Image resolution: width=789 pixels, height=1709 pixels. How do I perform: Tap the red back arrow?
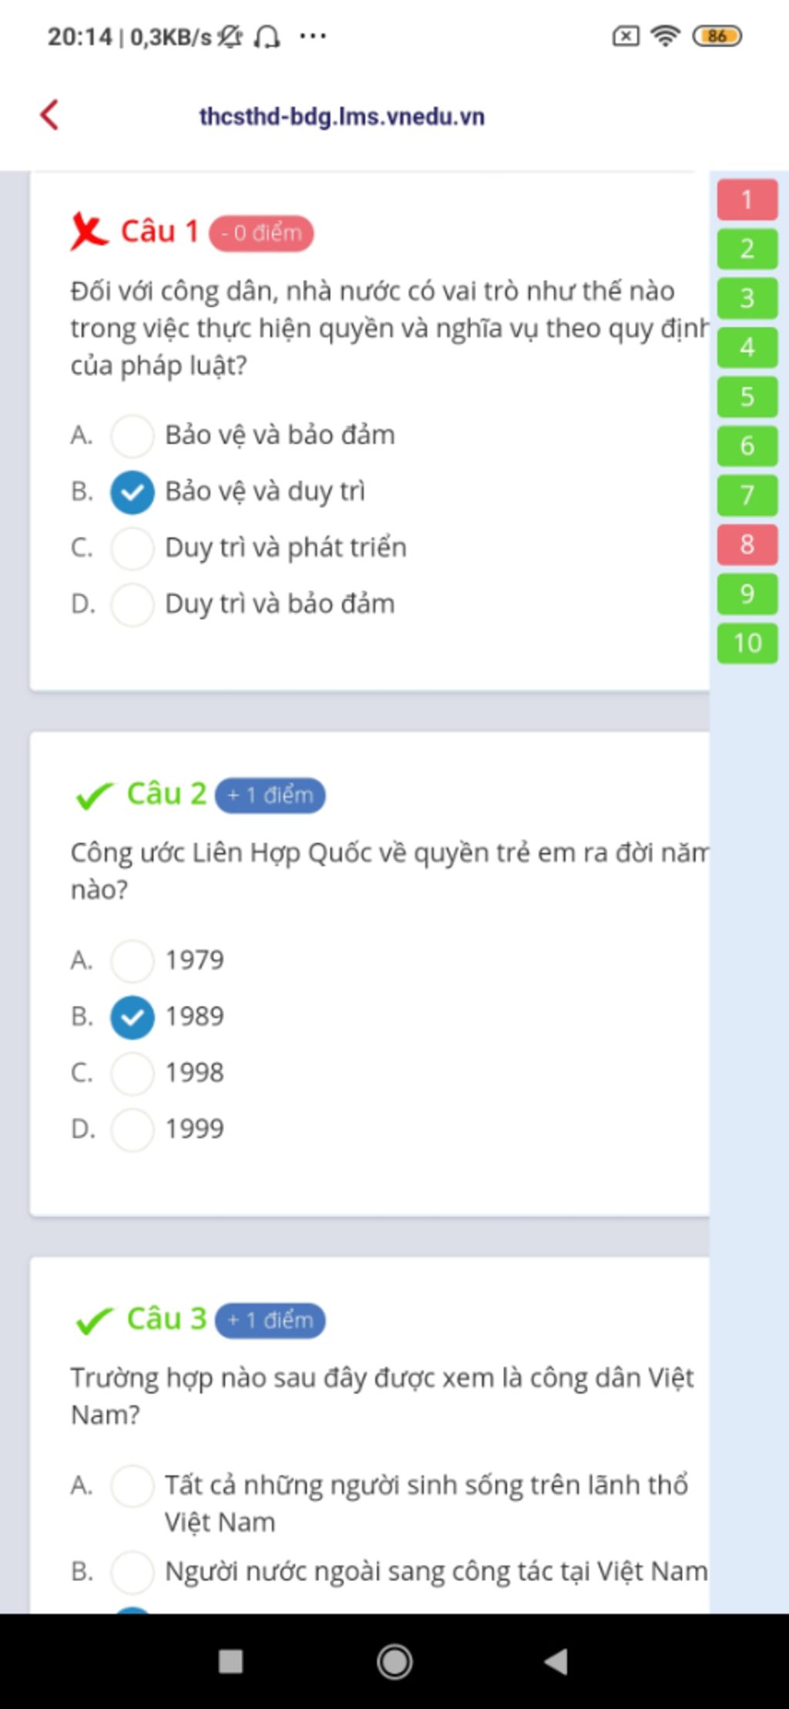pos(50,115)
